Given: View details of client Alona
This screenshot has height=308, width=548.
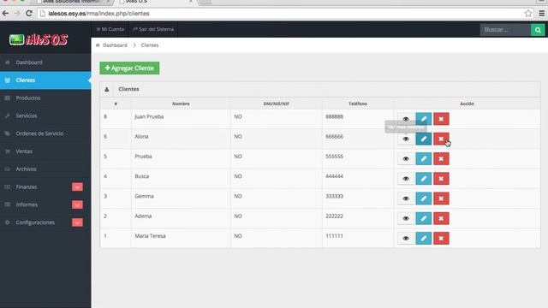Looking at the screenshot, I should [406, 139].
